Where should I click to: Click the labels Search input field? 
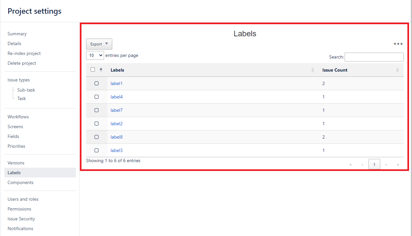374,57
